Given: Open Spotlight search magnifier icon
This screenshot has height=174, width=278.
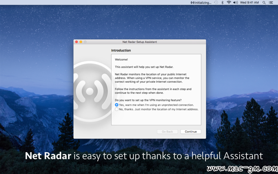Looking at the screenshot, I should pos(264,3).
